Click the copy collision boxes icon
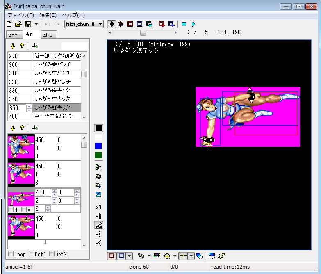 tap(149, 24)
